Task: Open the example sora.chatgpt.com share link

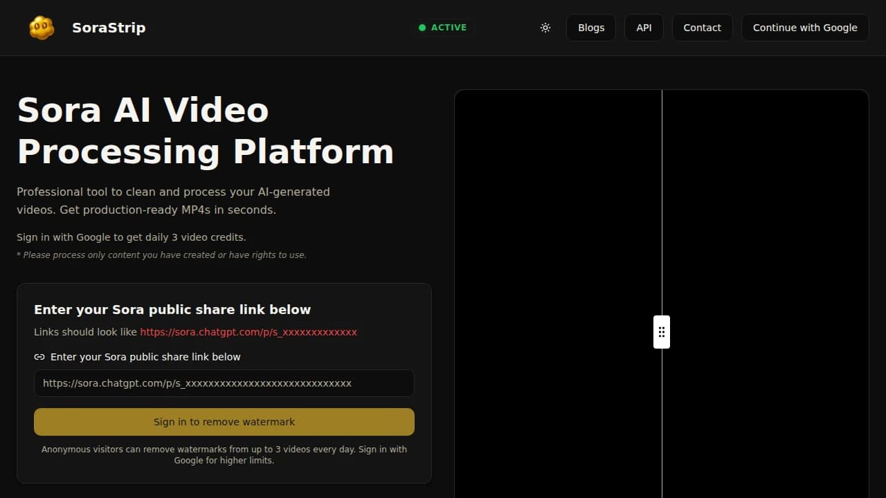Action: (248, 331)
